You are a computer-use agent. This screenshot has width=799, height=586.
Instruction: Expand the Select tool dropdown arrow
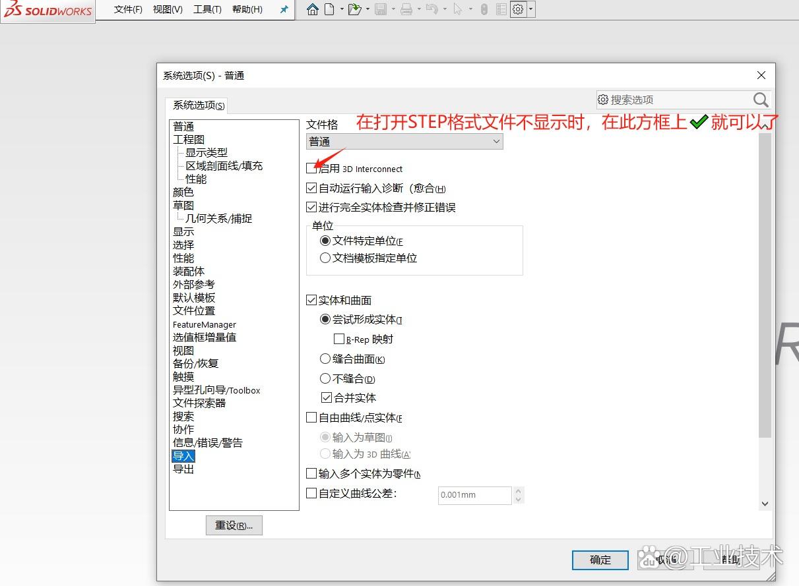(470, 9)
